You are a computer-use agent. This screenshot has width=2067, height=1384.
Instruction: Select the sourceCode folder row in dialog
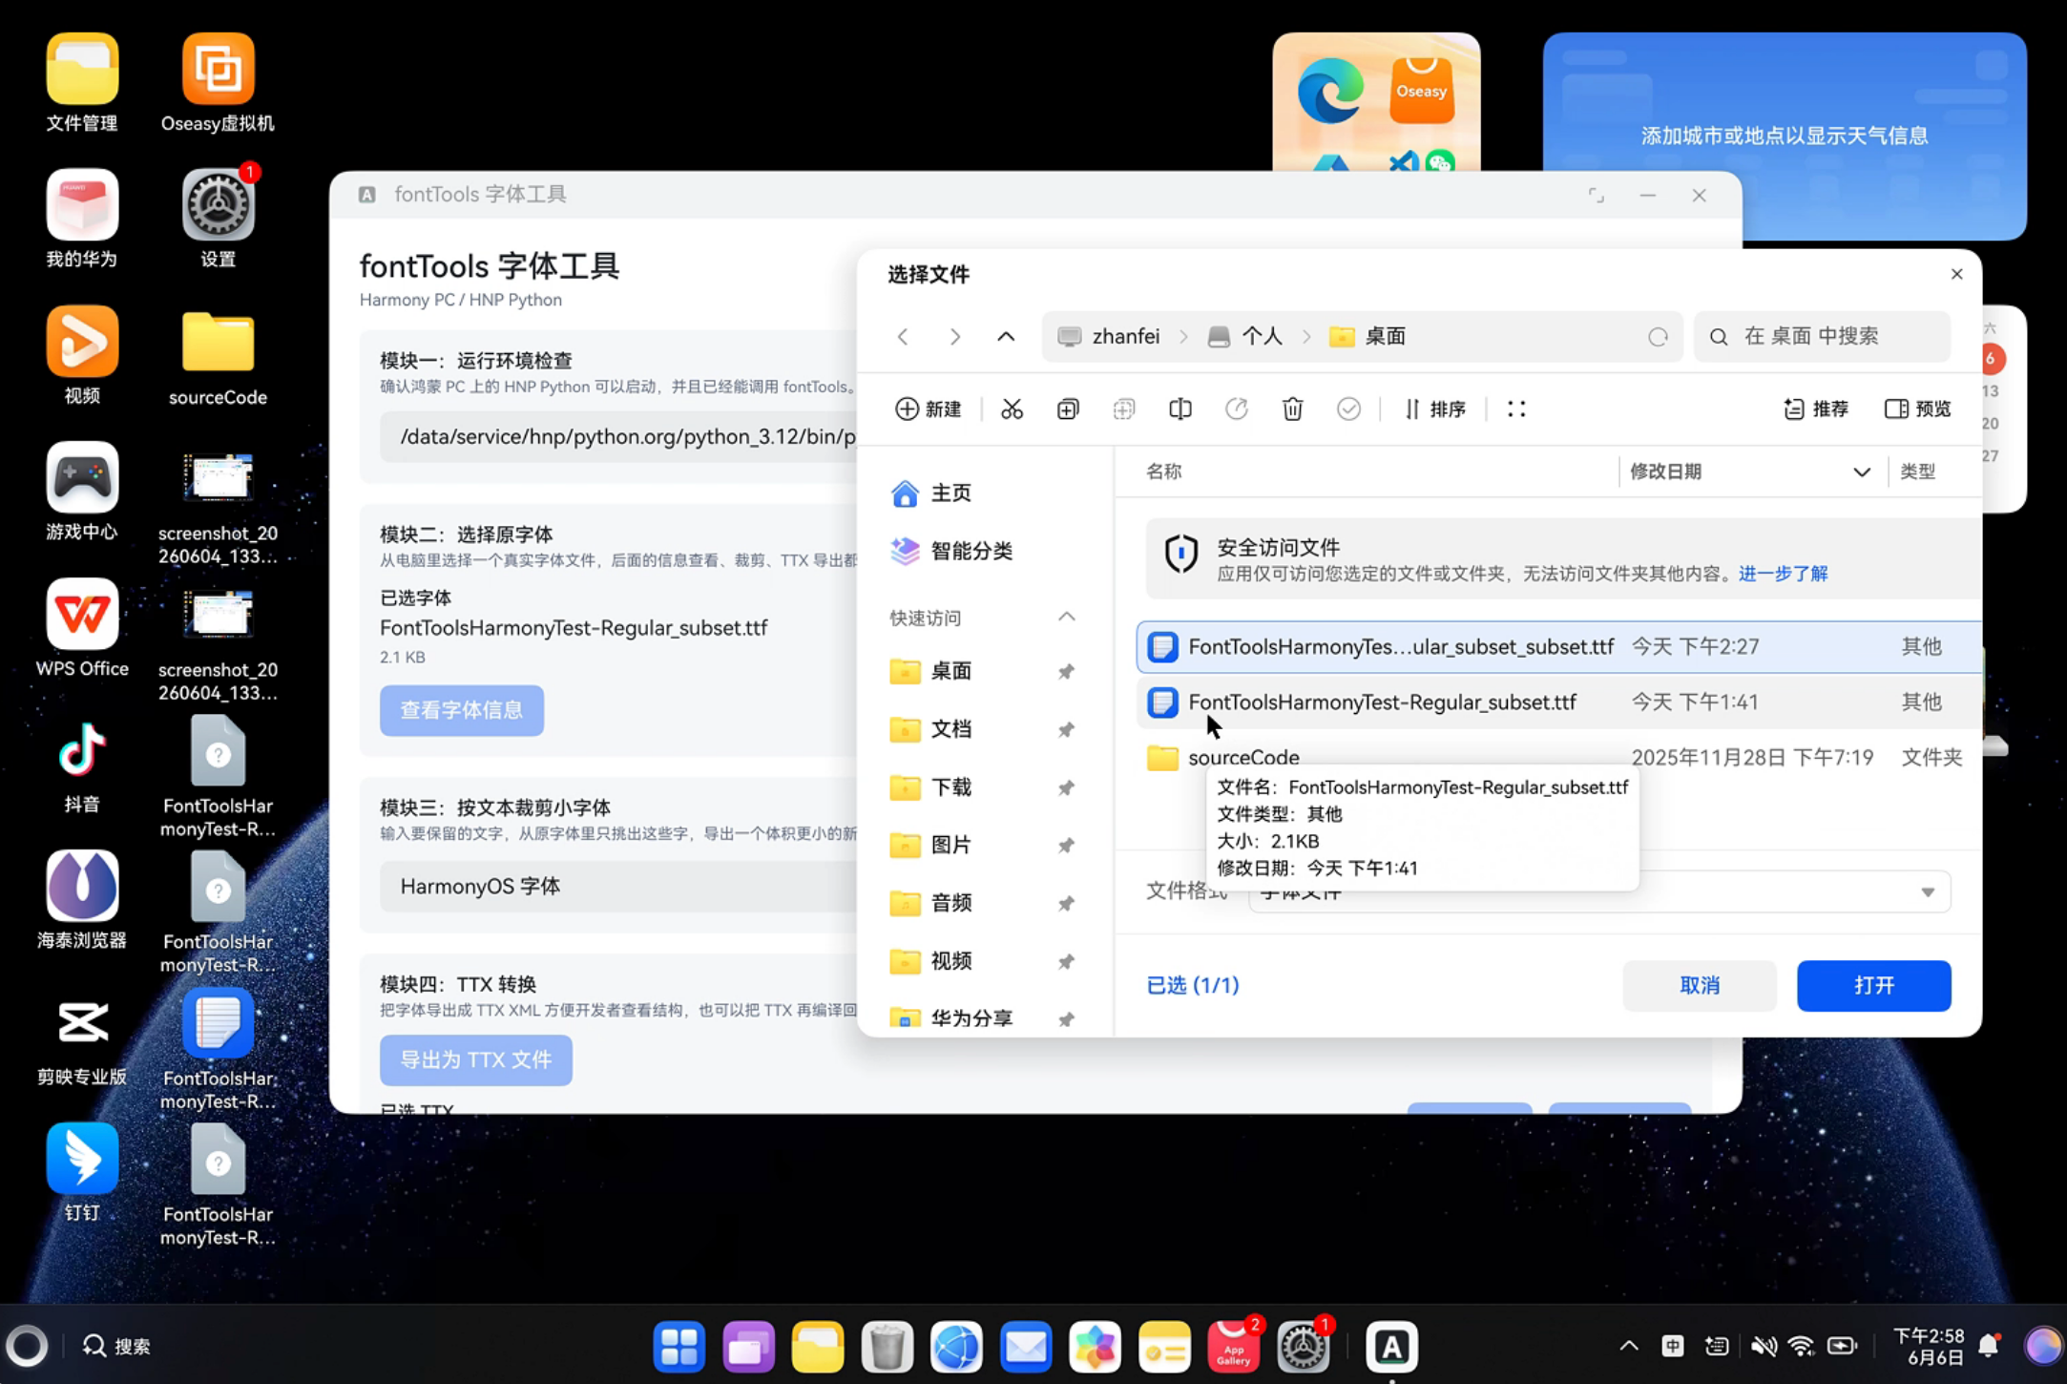tap(1558, 758)
